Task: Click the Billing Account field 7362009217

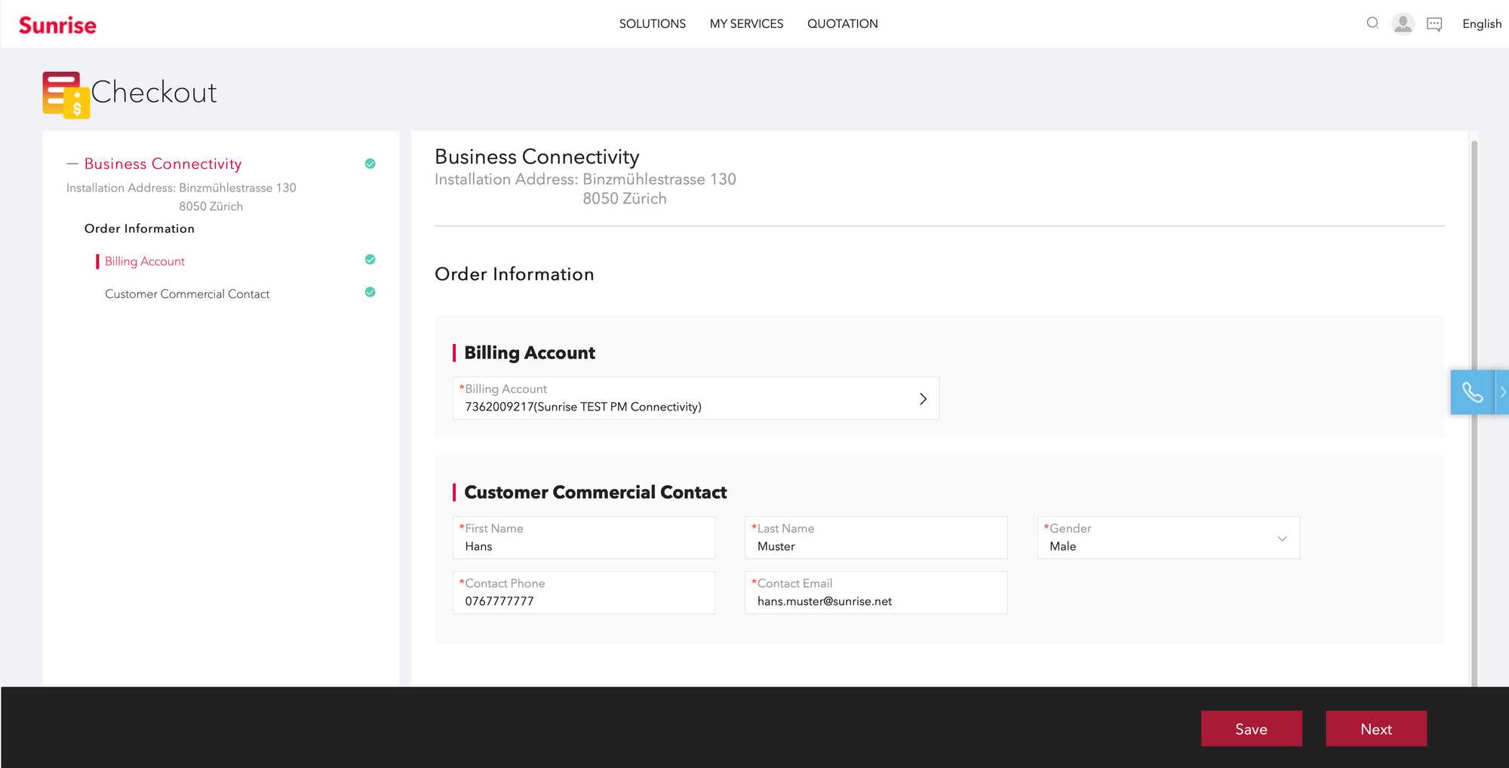Action: 696,398
